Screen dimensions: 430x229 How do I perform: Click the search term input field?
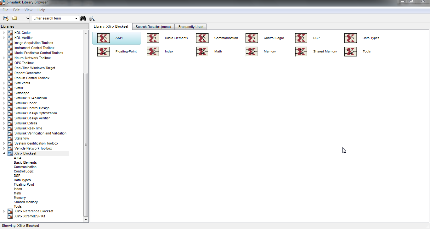coord(53,18)
